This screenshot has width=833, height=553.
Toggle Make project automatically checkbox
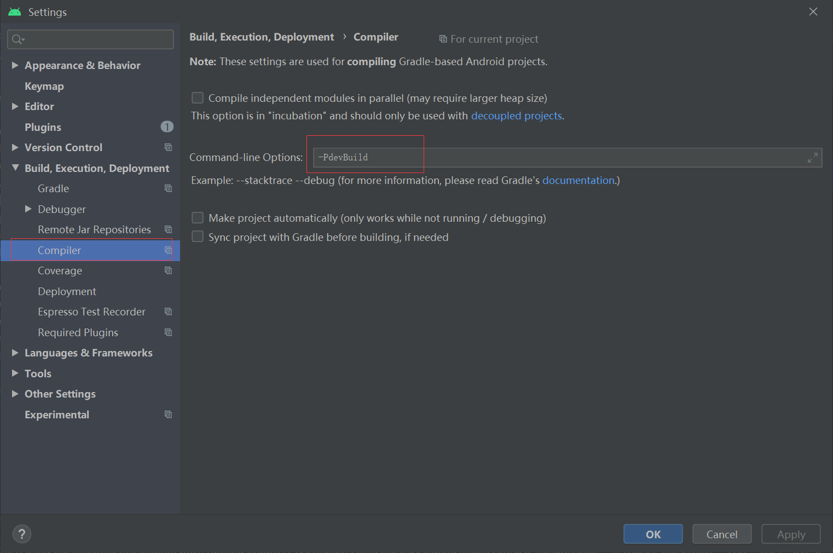click(x=198, y=218)
